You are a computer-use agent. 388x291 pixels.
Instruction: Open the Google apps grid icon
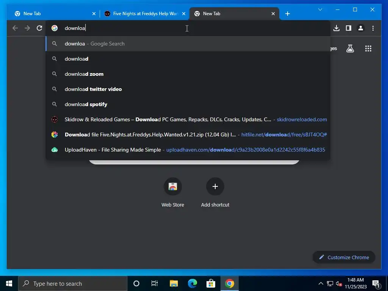click(x=368, y=48)
